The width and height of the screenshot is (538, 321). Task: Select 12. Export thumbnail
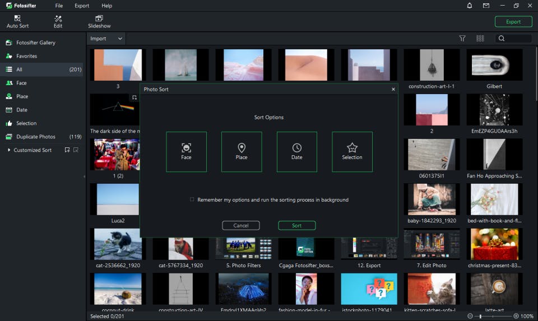[369, 249]
